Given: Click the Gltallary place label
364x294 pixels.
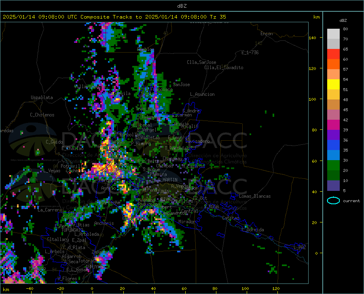Looking at the screenshot, I should (x=58, y=239).
